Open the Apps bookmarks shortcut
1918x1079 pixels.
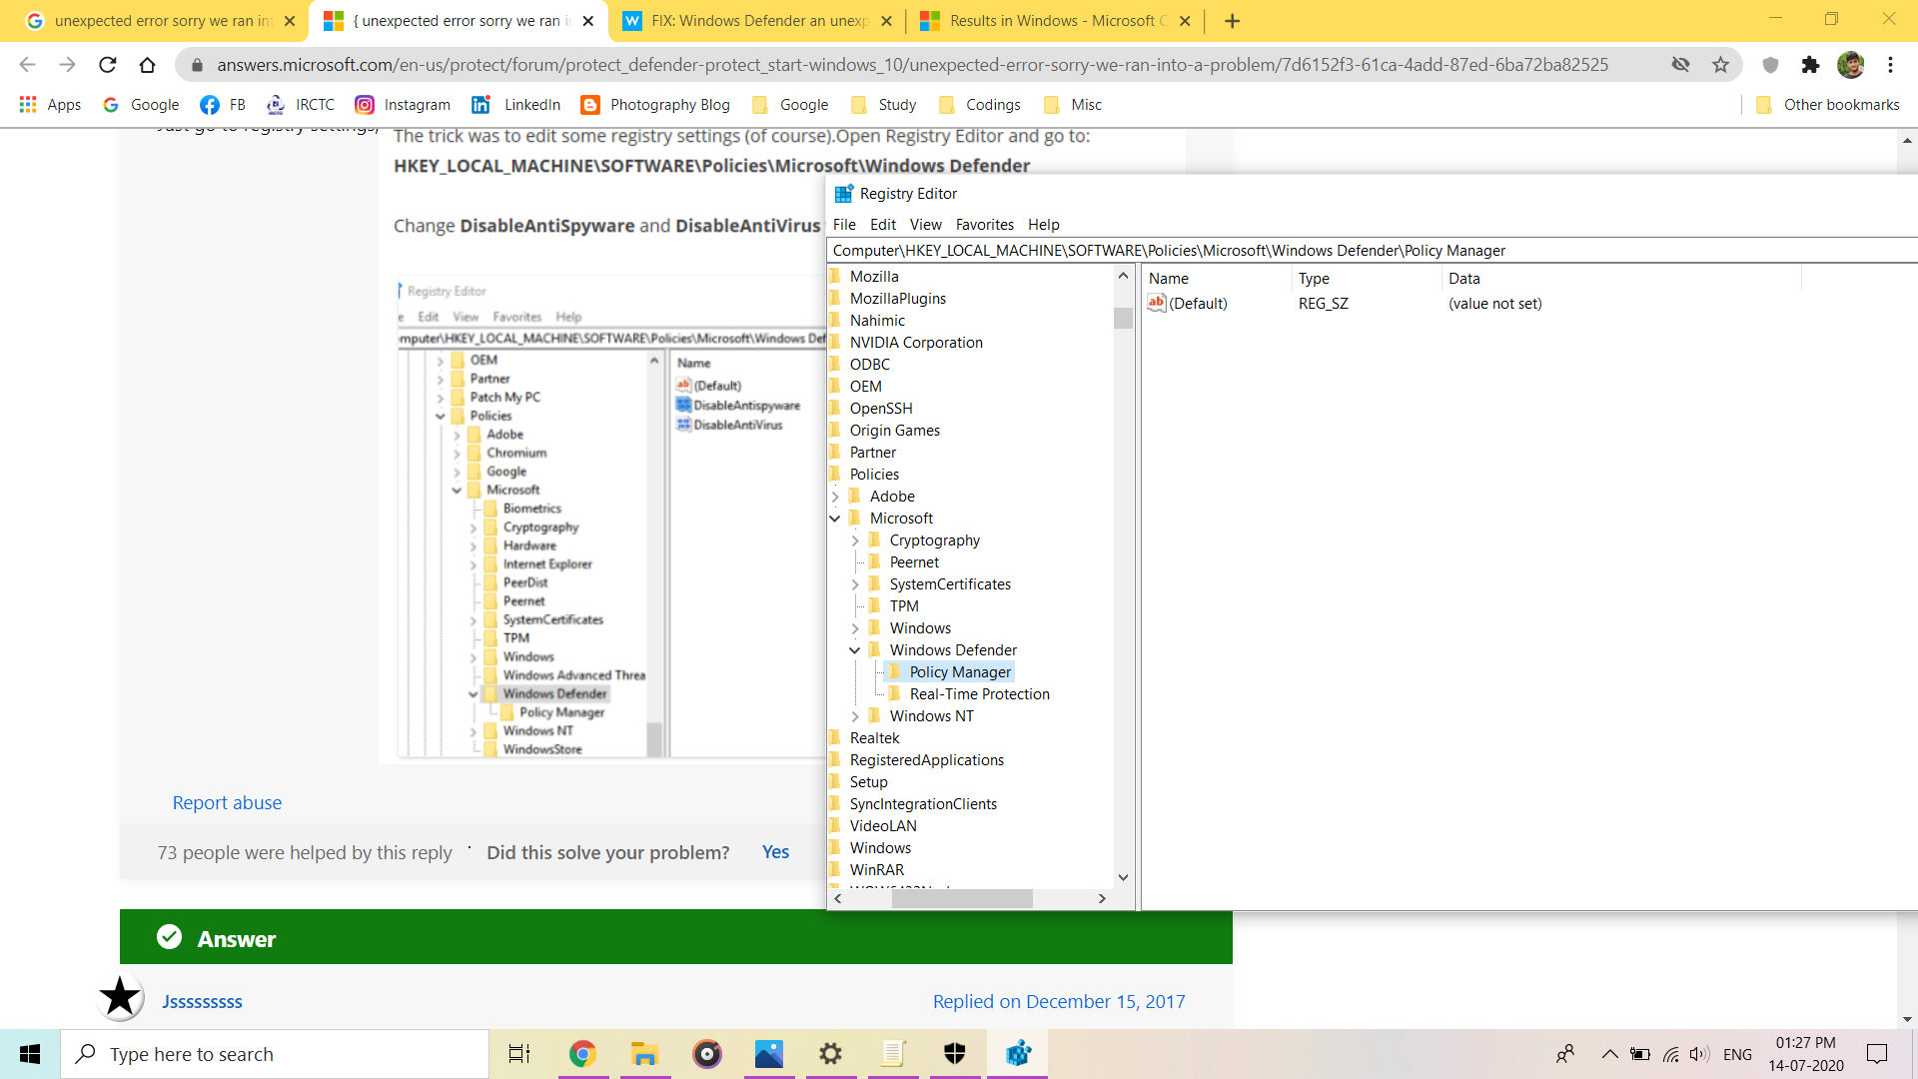(50, 105)
